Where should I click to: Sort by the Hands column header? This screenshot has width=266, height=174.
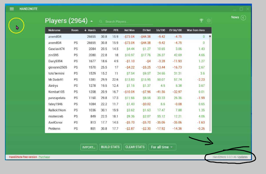point(90,30)
